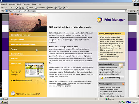Click the page icon in the address bar
Image resolution: width=139 pixels, height=104 pixels.
click(x=6, y=11)
